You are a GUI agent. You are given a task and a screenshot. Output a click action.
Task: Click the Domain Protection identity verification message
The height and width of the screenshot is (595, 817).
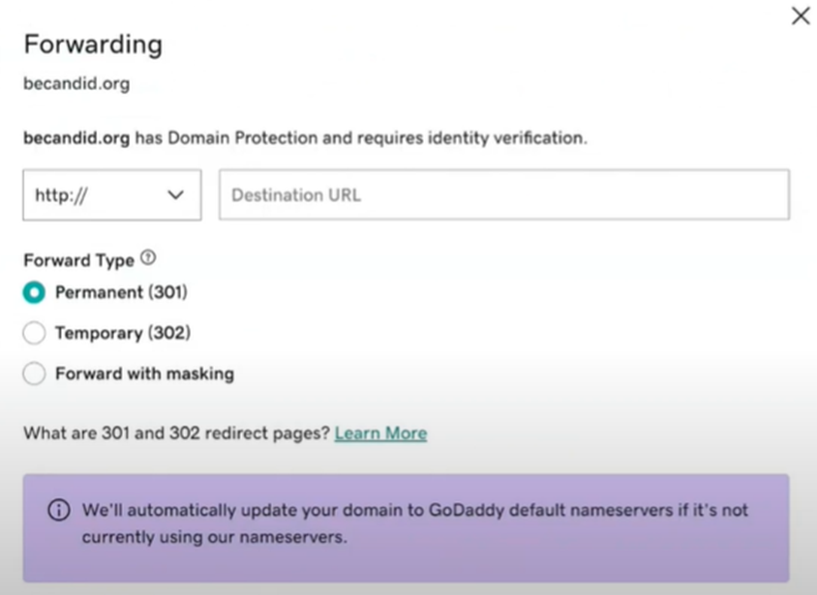click(305, 138)
